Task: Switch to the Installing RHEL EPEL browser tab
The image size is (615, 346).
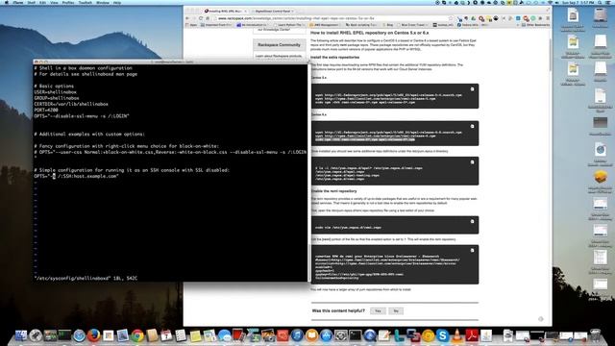Action: click(225, 11)
